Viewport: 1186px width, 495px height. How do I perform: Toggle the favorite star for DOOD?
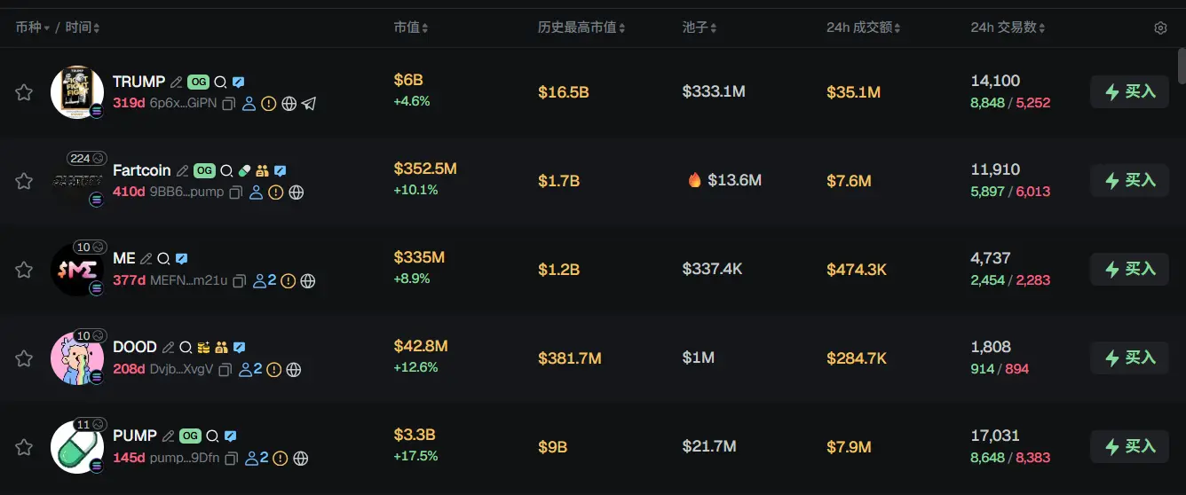click(x=24, y=358)
